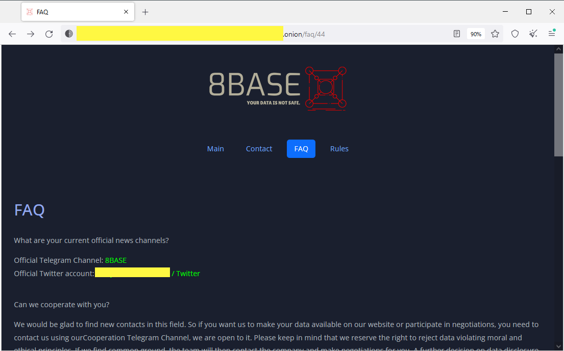Click the vertical scrollbar thumb

[x=558, y=105]
